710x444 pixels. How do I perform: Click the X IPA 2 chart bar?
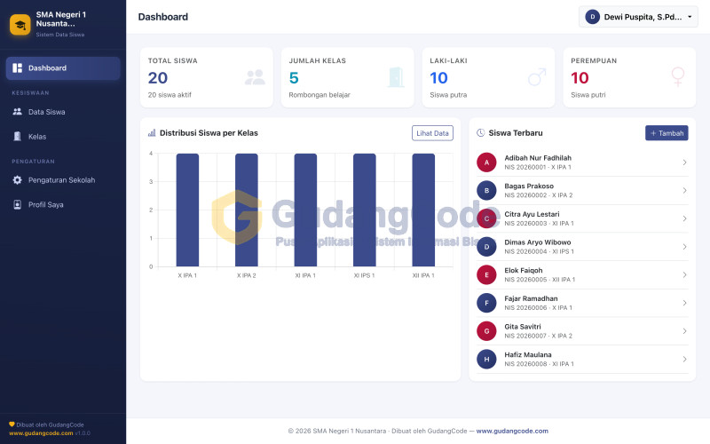247,210
